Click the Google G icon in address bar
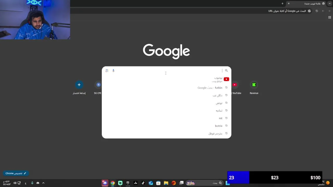 coord(309,11)
